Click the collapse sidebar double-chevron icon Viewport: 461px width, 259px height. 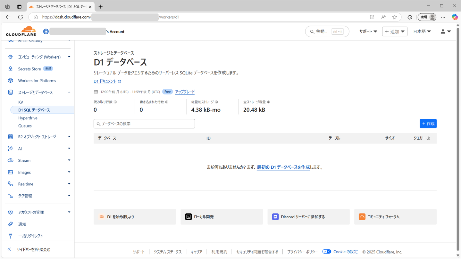coord(9,249)
